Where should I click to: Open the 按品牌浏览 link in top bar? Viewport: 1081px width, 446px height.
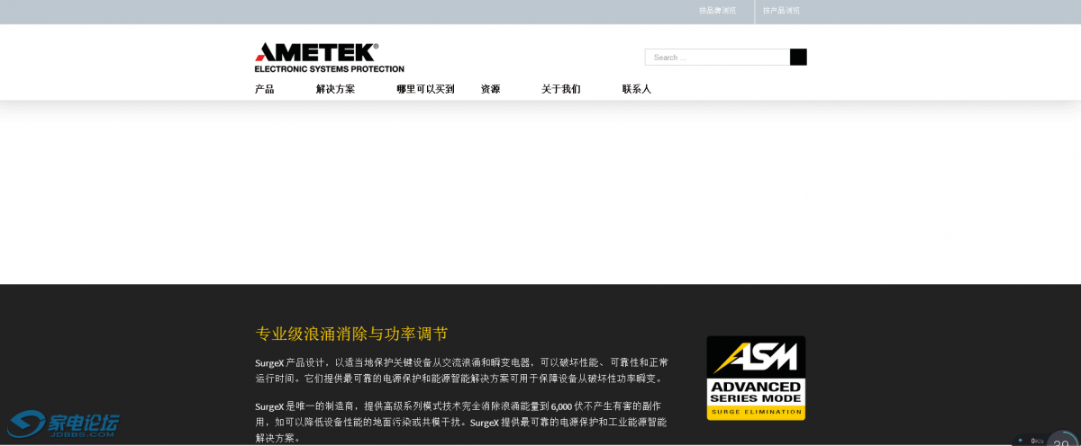(x=717, y=11)
